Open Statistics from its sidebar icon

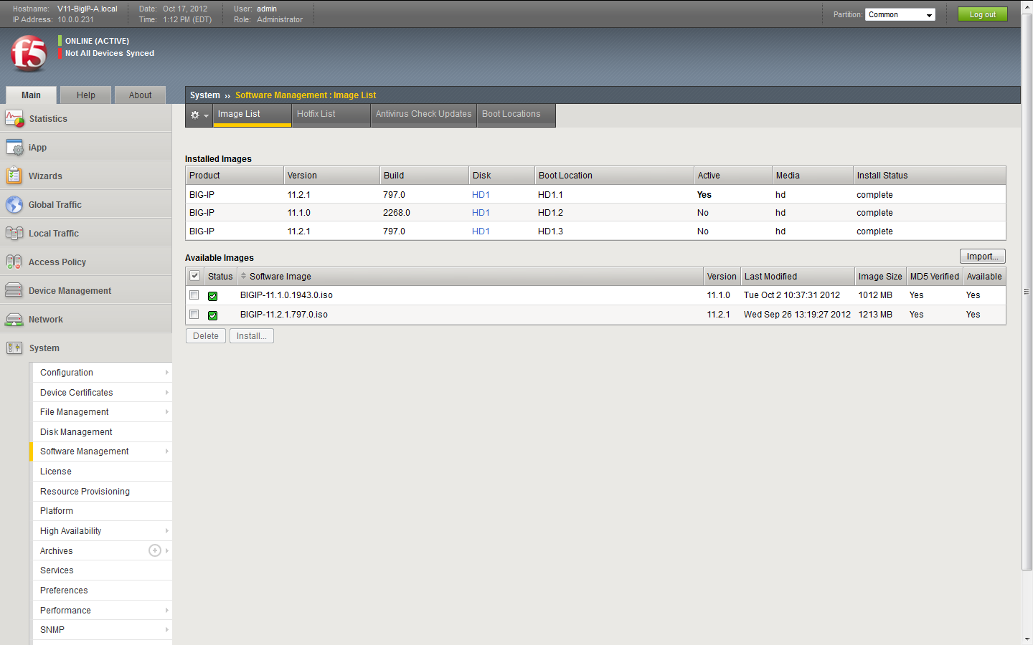[14, 118]
